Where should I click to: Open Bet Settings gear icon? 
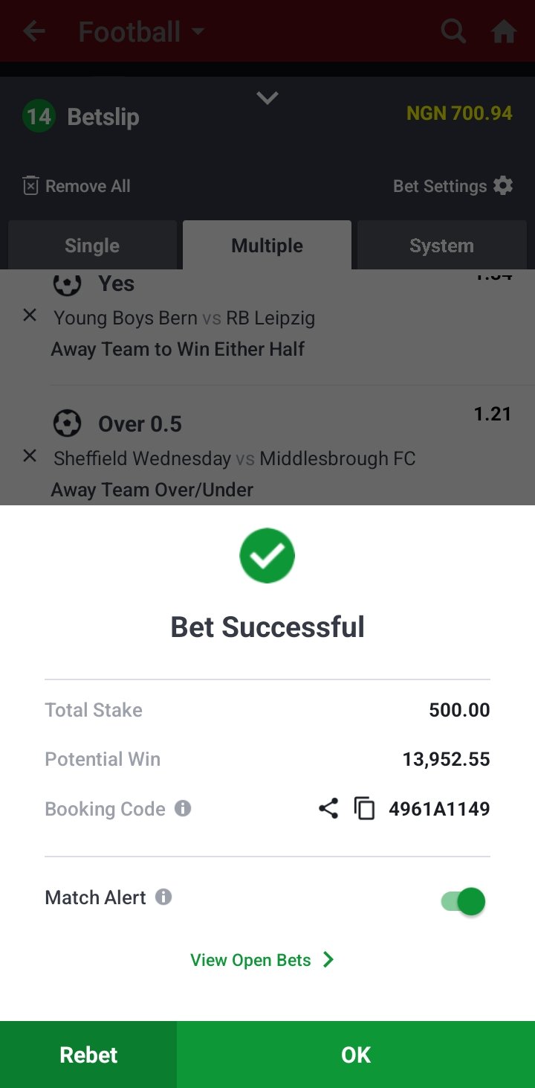[503, 186]
